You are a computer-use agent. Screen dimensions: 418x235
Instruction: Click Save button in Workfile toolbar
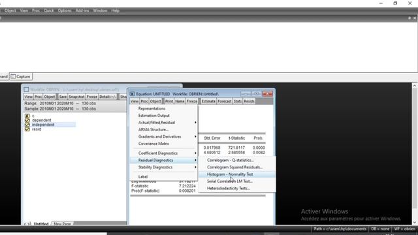[63, 97]
